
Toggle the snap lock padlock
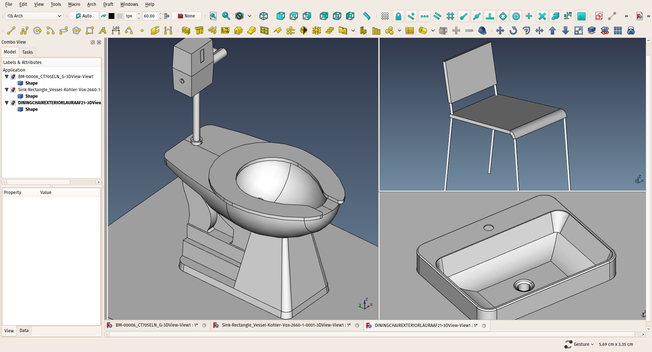pos(398,16)
